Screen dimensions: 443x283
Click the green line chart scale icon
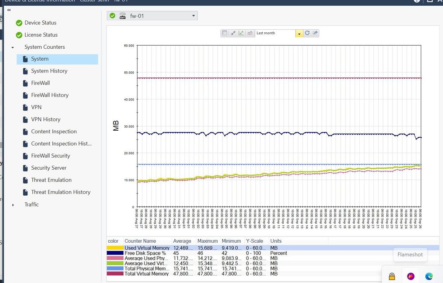coord(241,33)
